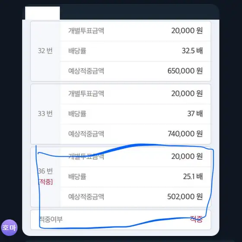Click 20,000 원 amount for entry 33
Screen dimensions: 242x242
pos(187,93)
